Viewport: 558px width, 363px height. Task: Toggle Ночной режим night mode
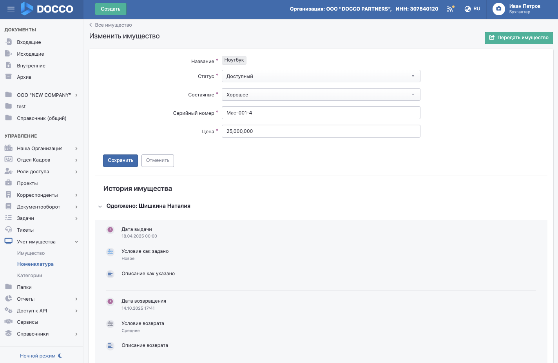pos(41,356)
